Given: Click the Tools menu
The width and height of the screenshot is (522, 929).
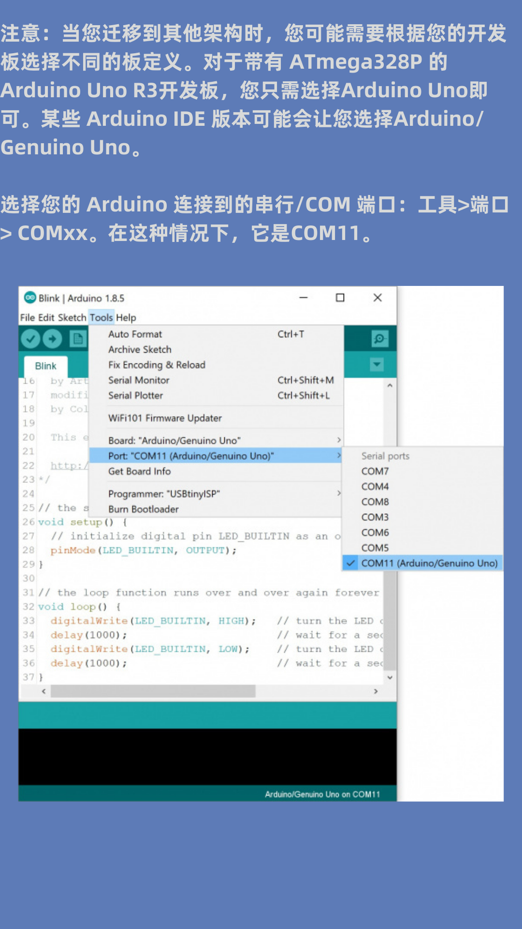Looking at the screenshot, I should pyautogui.click(x=101, y=317).
